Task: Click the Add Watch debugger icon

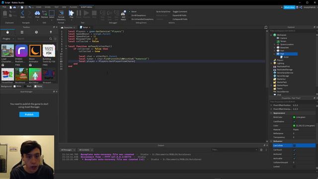Action: [x=123, y=13]
